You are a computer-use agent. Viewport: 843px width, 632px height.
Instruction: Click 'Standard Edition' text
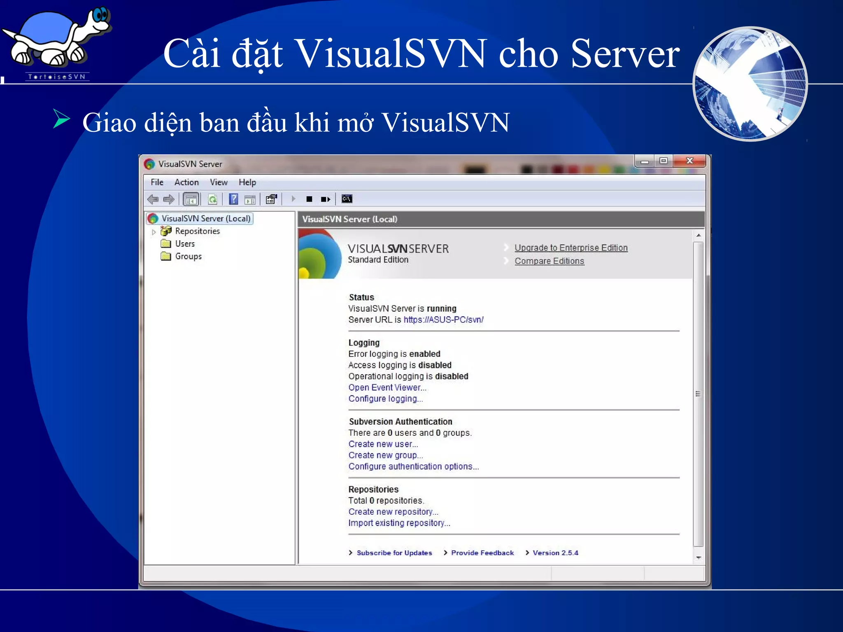pyautogui.click(x=378, y=260)
